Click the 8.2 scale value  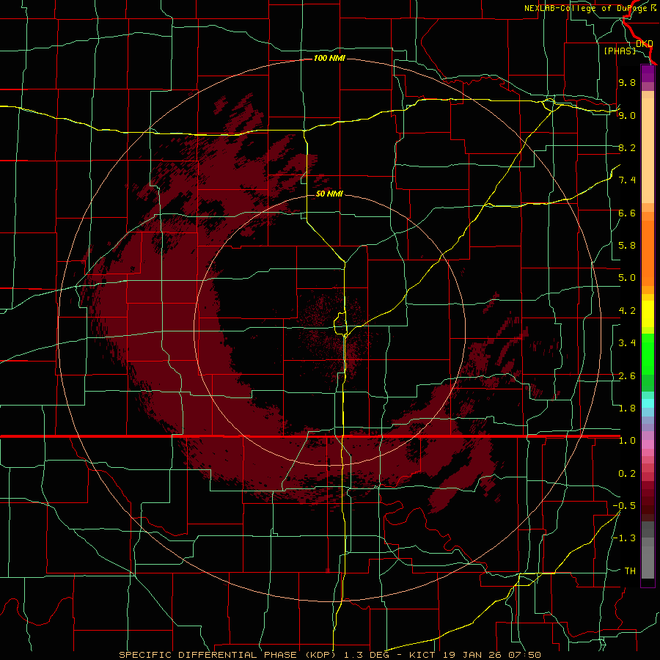pos(627,147)
